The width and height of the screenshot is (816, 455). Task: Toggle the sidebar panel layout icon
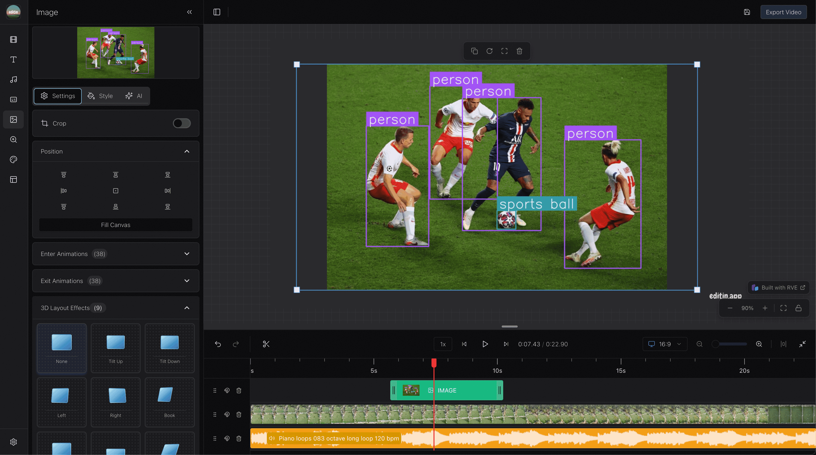[217, 12]
